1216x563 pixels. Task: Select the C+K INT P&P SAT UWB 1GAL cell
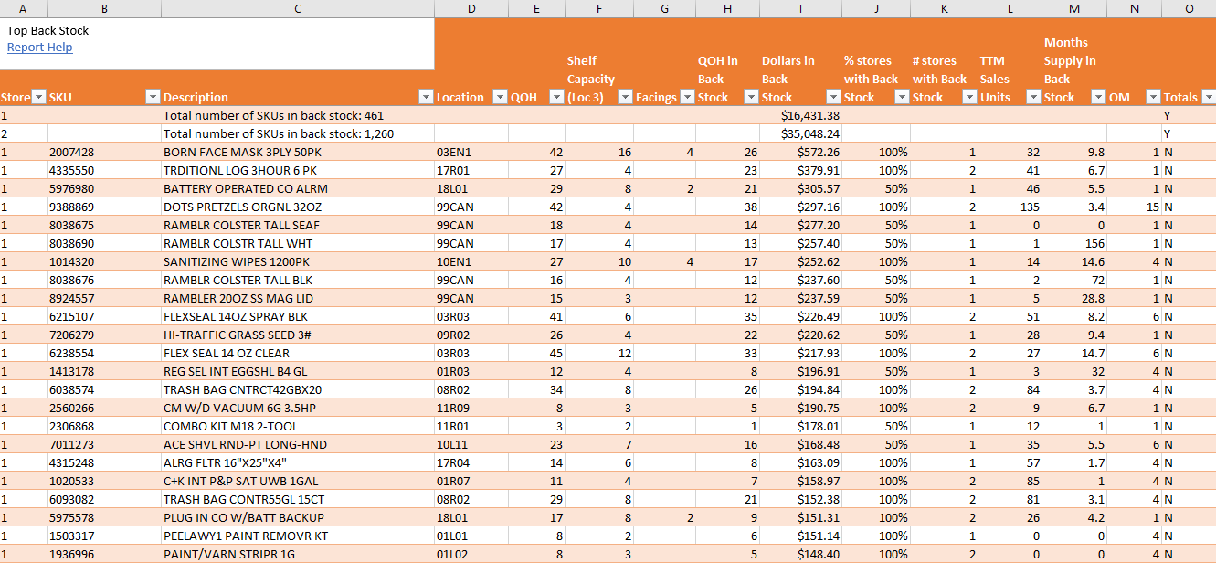298,481
